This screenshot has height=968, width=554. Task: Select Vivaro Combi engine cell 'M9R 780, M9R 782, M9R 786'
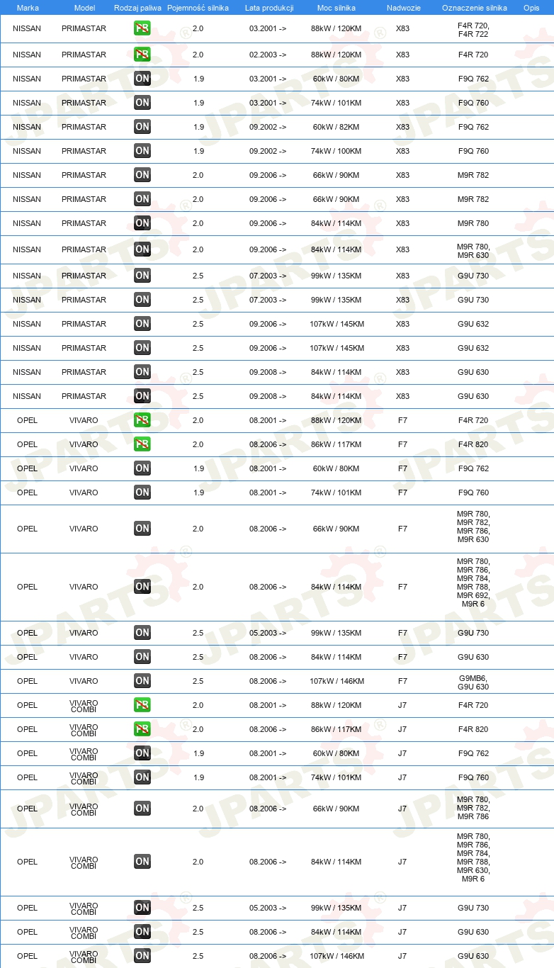473,807
